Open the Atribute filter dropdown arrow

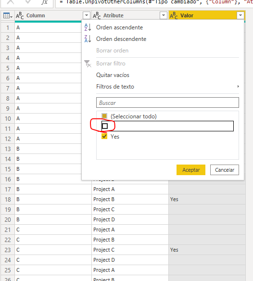tap(164, 15)
